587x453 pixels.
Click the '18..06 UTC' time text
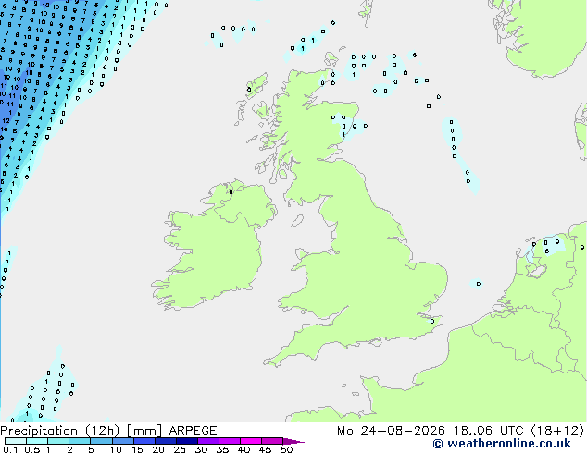[488, 431]
